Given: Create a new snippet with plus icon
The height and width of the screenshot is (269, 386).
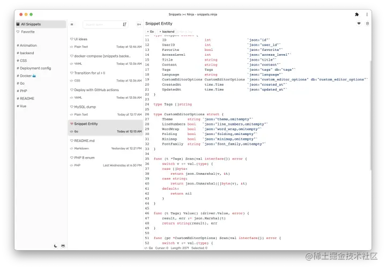Looking at the screenshot, I should (139, 24).
